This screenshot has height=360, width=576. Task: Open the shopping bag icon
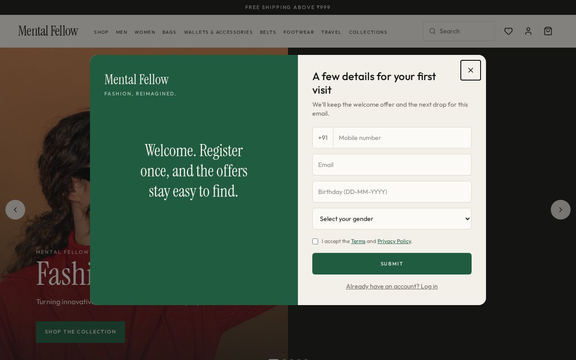(548, 31)
